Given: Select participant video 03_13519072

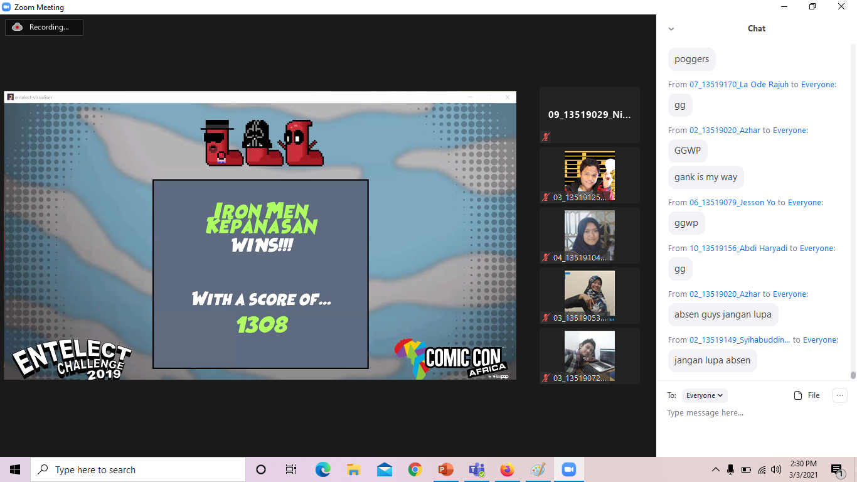Looking at the screenshot, I should coord(590,356).
